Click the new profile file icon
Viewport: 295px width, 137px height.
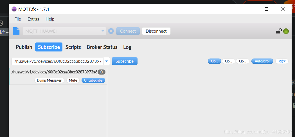pyautogui.click(x=16, y=31)
